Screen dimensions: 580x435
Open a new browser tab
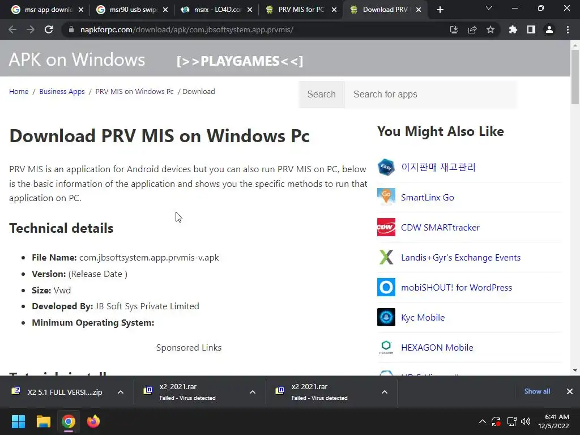(x=440, y=10)
